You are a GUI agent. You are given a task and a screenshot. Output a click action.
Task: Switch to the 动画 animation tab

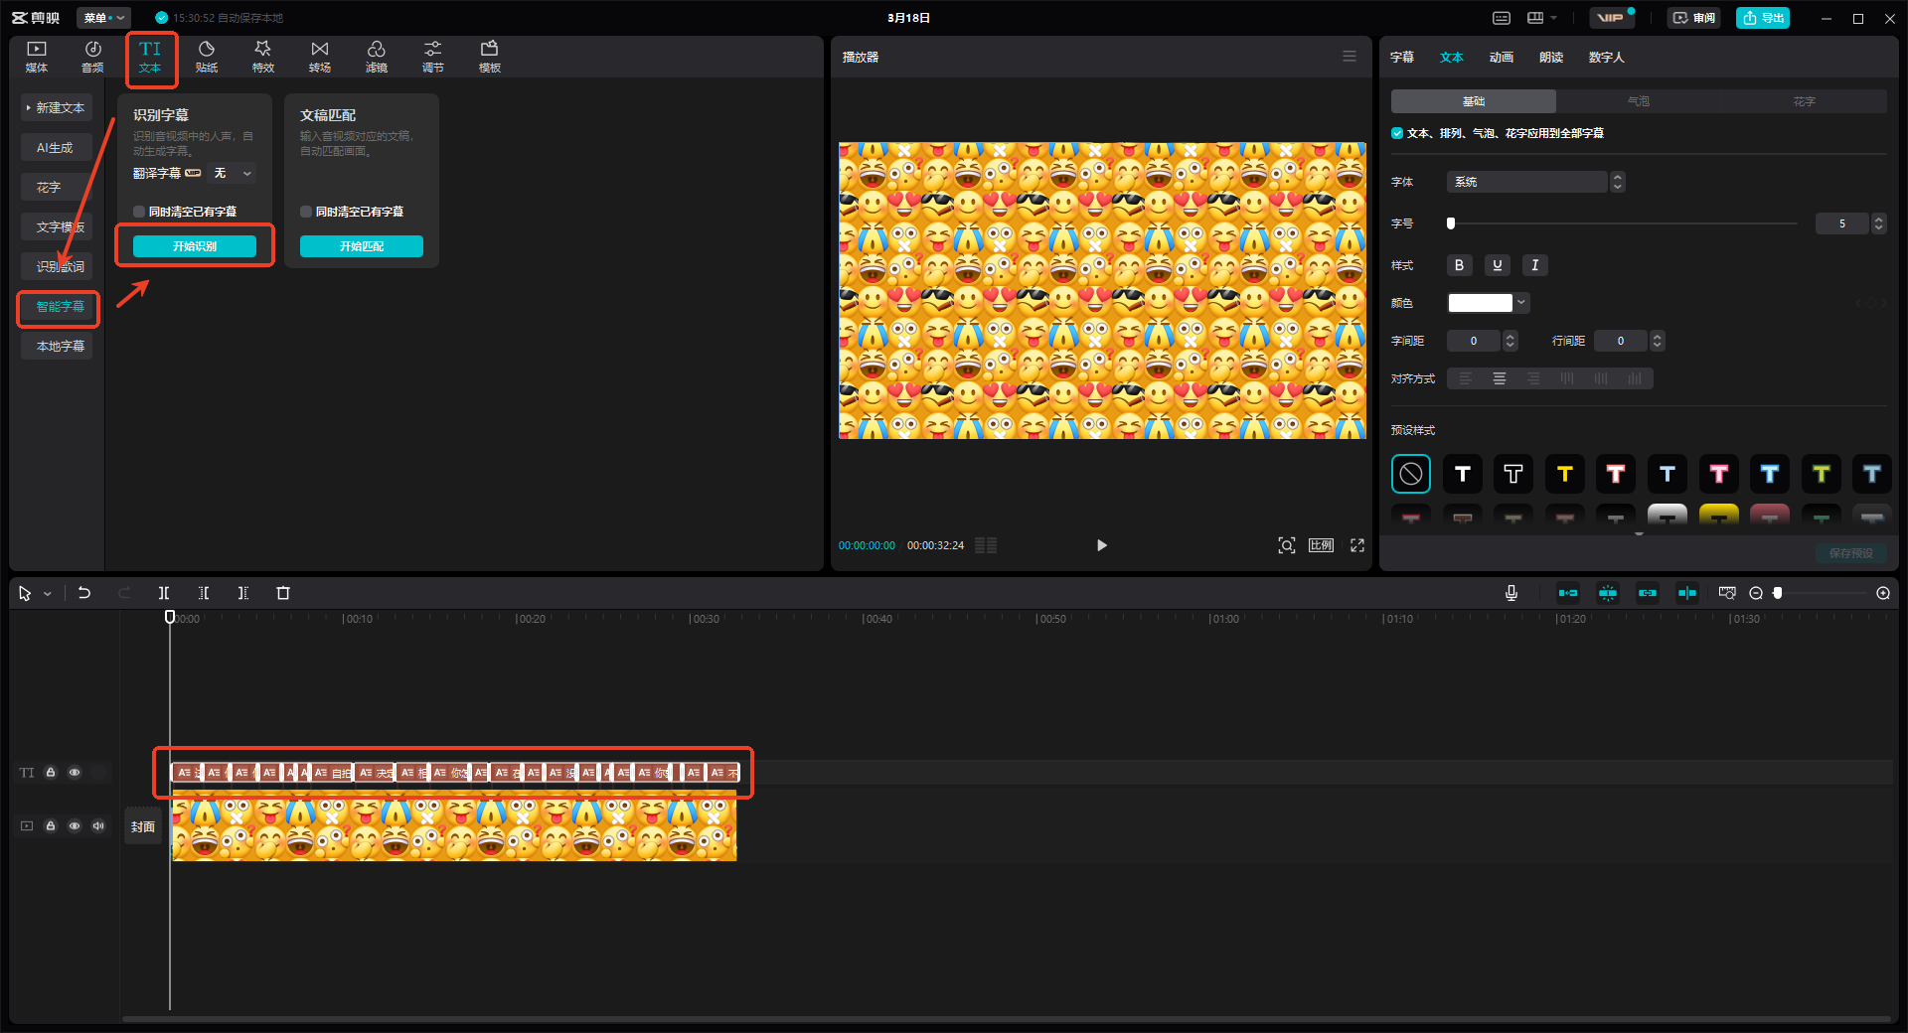coord(1502,57)
